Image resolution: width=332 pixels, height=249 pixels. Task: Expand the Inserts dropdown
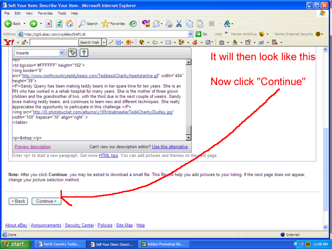tap(62, 53)
